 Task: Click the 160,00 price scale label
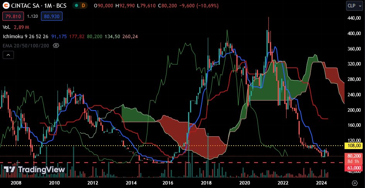tap(355, 125)
